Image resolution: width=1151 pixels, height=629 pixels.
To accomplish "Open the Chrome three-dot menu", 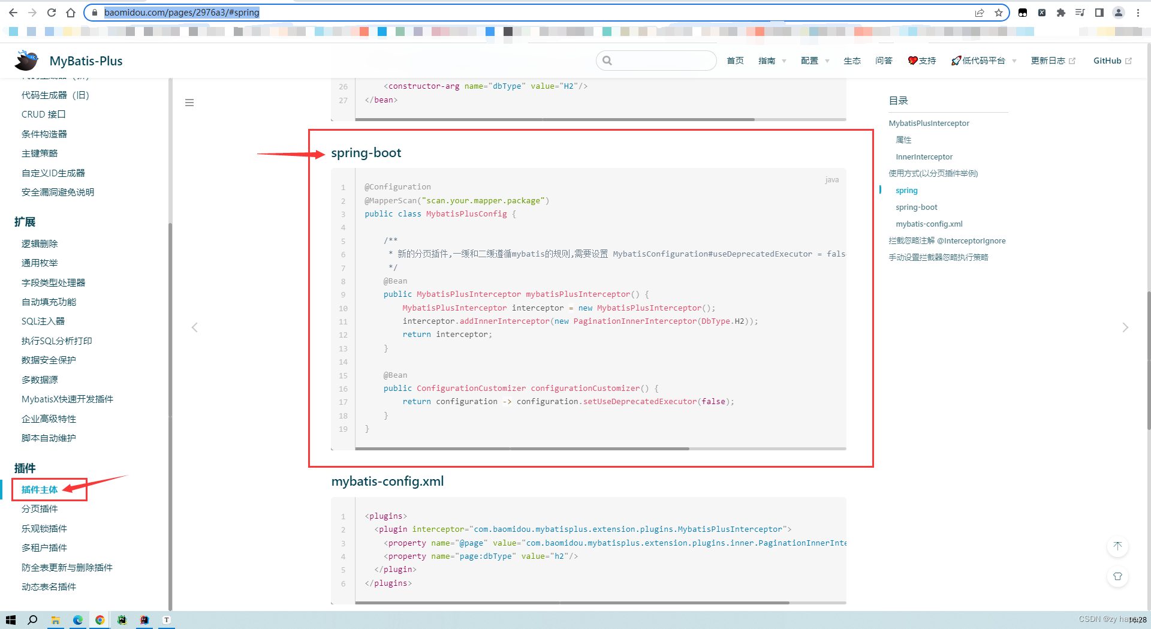I will click(x=1138, y=13).
